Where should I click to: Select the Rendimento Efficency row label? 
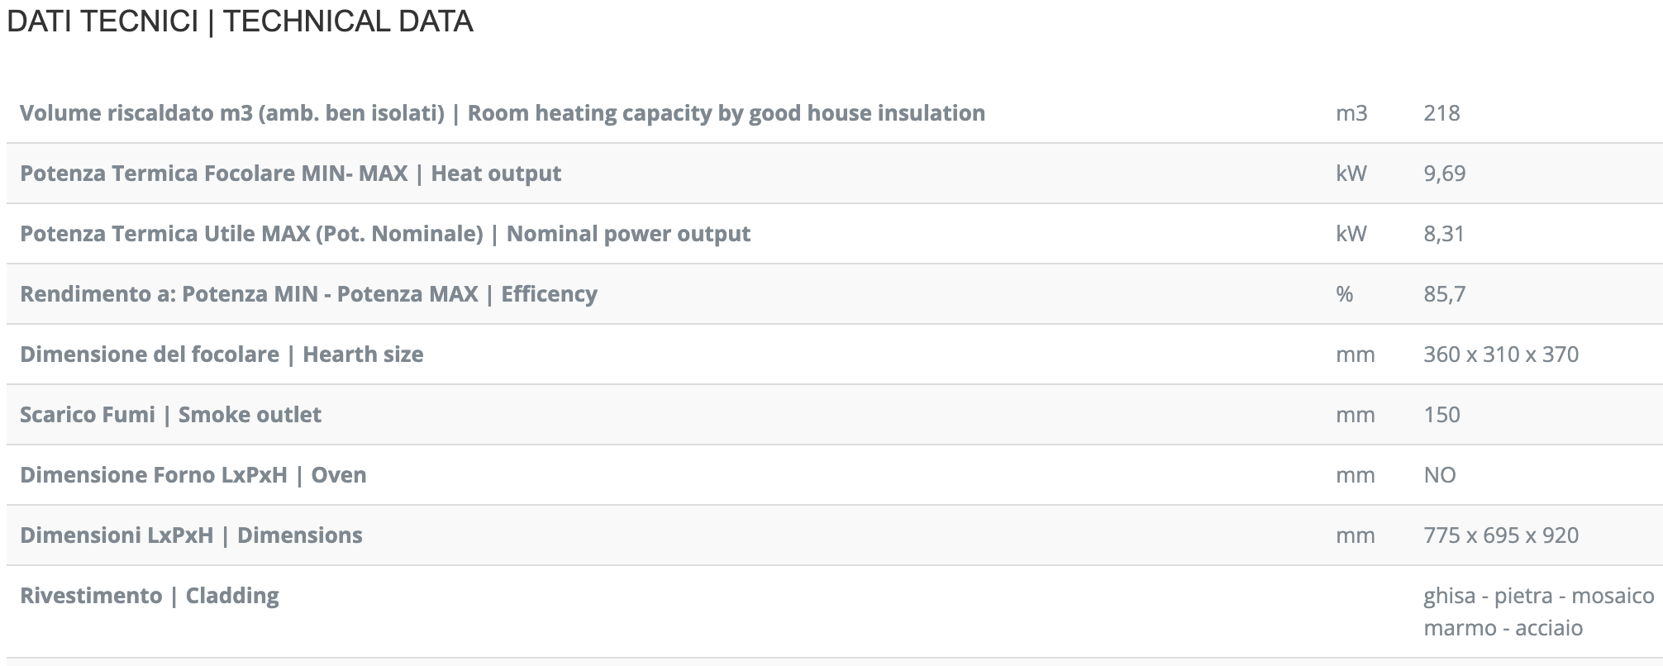[308, 294]
